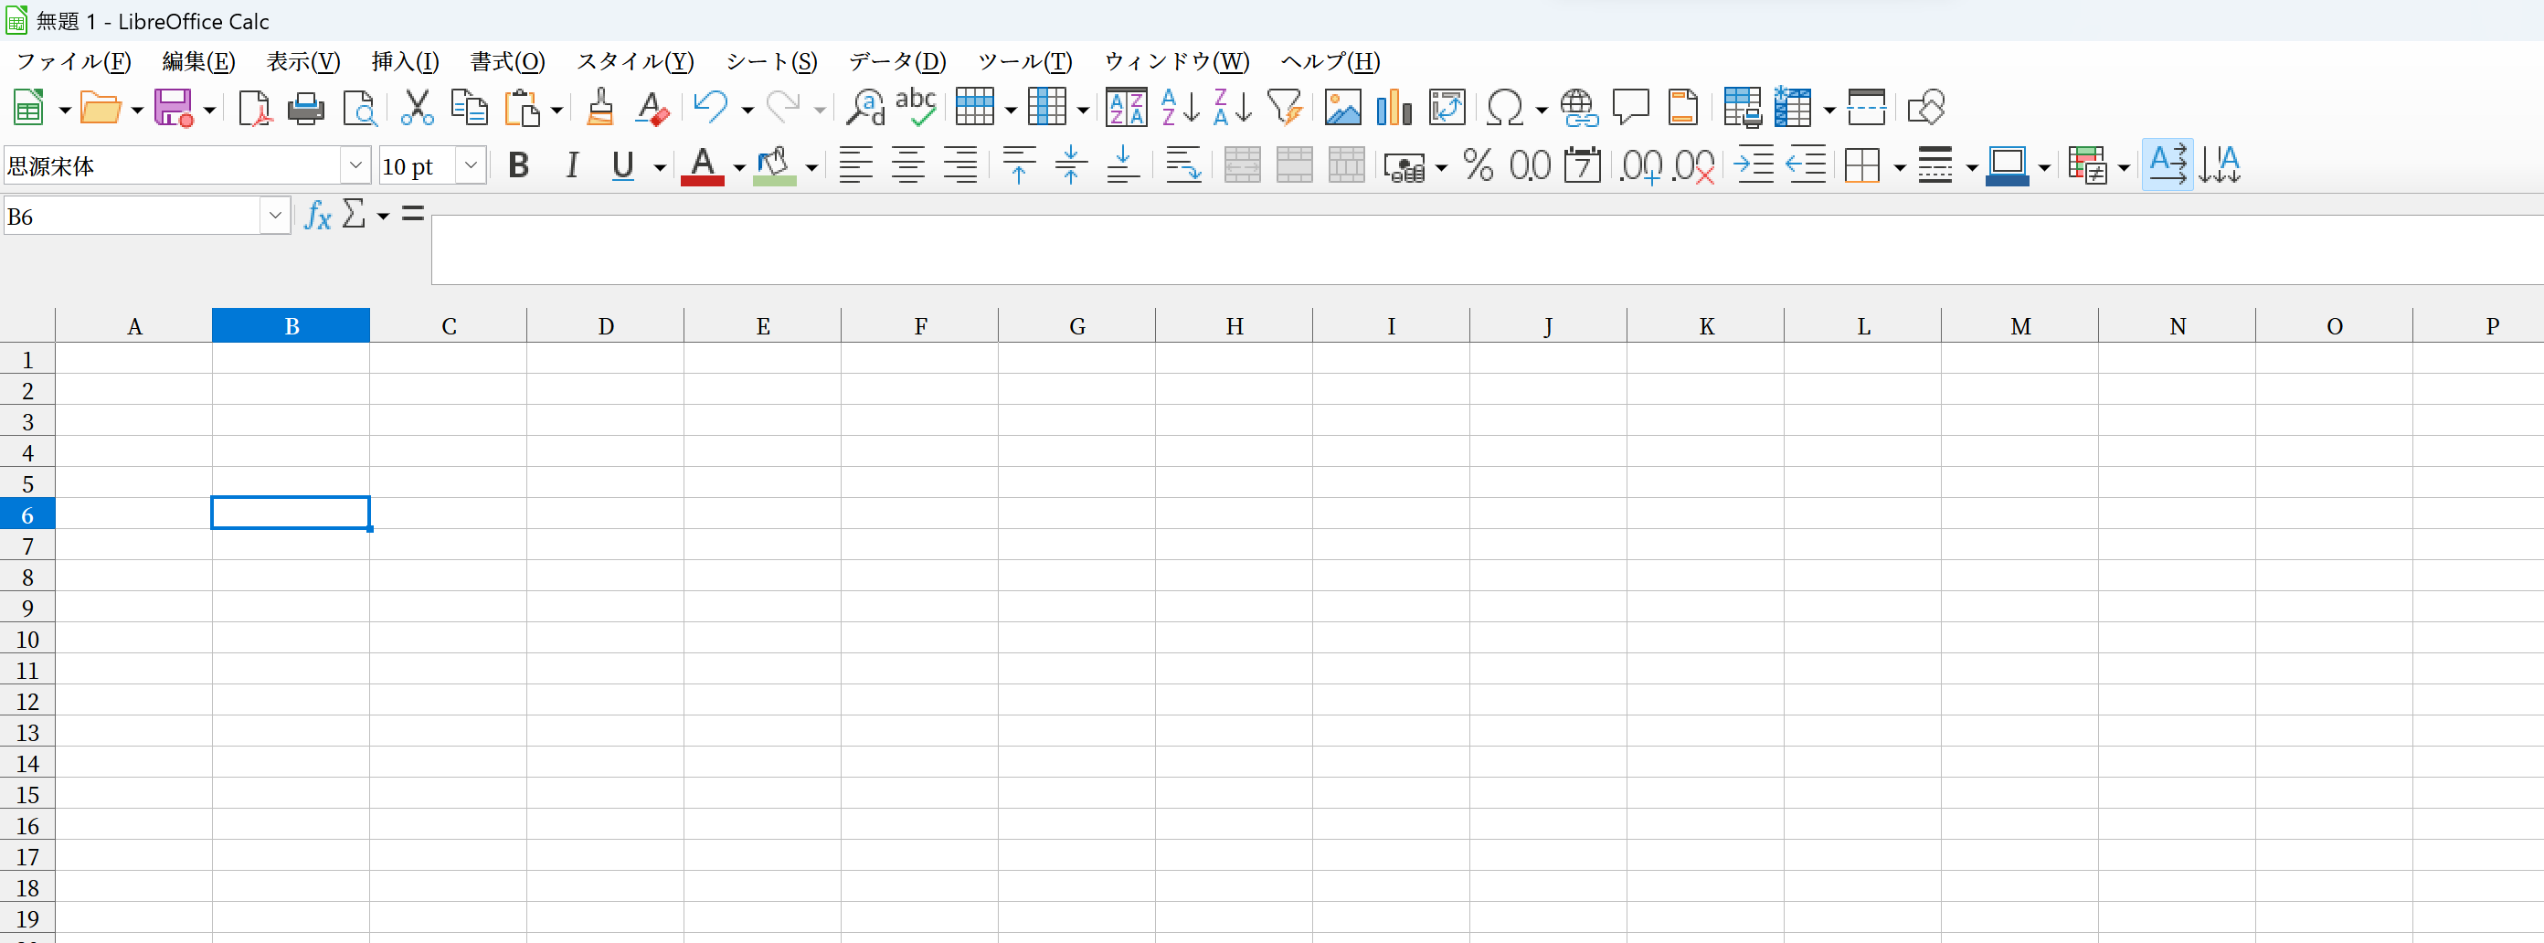Click the Cut scissors icon
Image resolution: width=2544 pixels, height=943 pixels.
click(417, 108)
